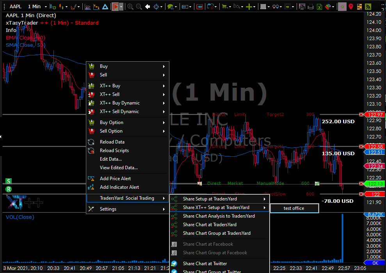Viewport: 386px width, 273px height.
Task: Open the dropdown beside the play button
Action: [x=121, y=7]
